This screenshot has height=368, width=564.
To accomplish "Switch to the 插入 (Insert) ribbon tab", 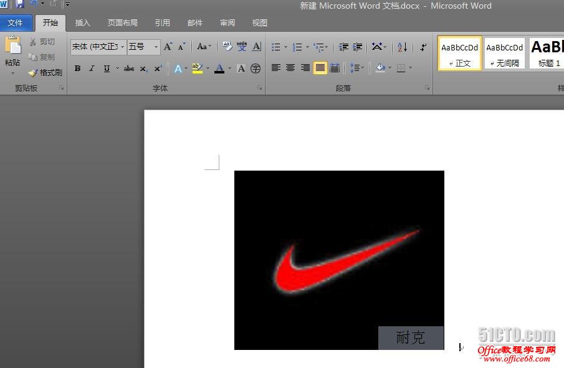I will [x=82, y=22].
